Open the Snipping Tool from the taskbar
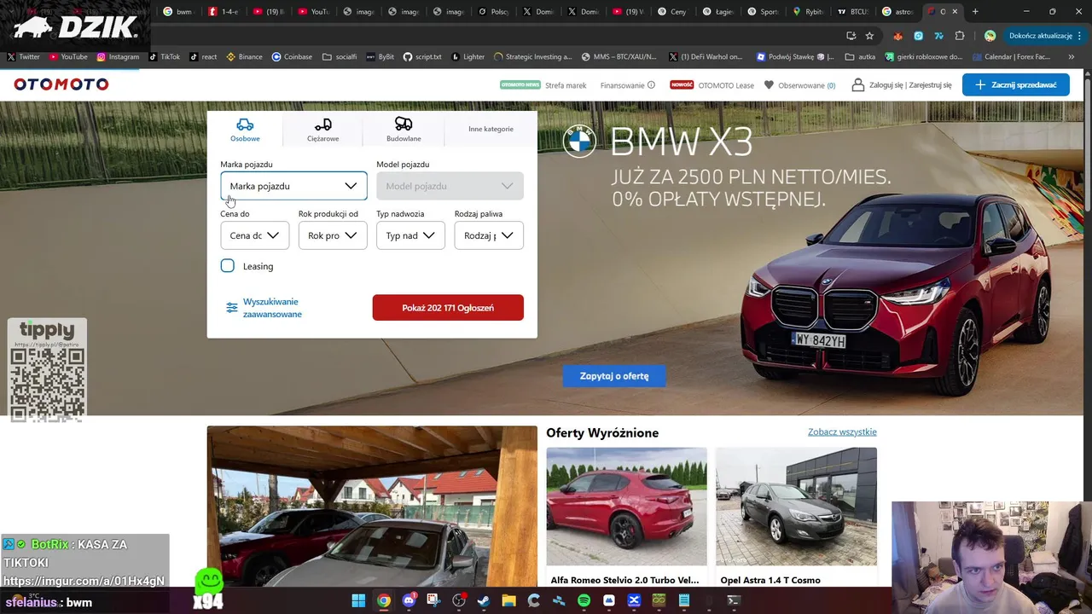The width and height of the screenshot is (1092, 614). click(x=433, y=600)
